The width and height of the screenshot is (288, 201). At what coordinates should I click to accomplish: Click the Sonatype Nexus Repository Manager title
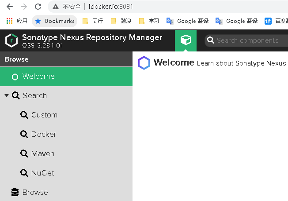(x=92, y=37)
